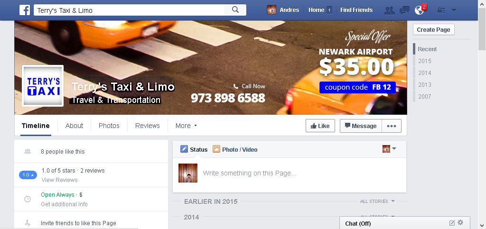The image size is (486, 229).
Task: Click EARLIER IN 2015 section heading
Action: (x=211, y=202)
